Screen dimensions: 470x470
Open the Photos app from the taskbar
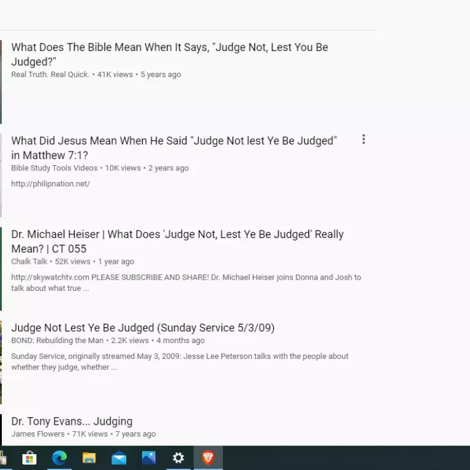(149, 458)
